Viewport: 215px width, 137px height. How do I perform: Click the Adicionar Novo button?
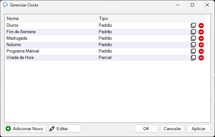25,129
